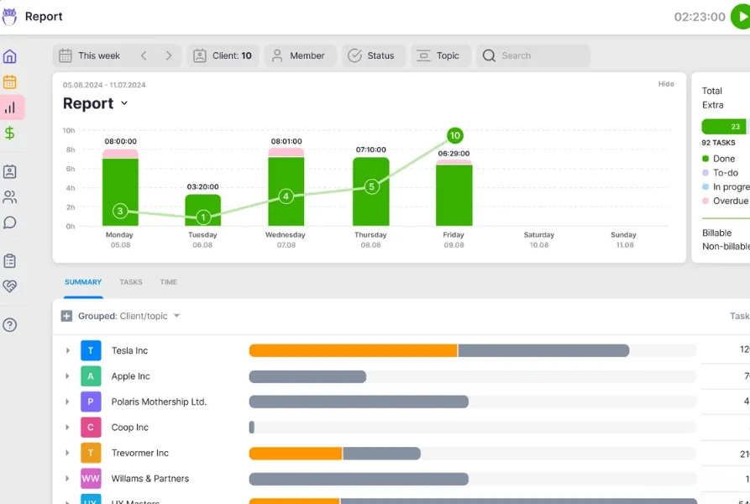Select the Reports bar chart sidebar icon
The width and height of the screenshot is (750, 504).
9,108
